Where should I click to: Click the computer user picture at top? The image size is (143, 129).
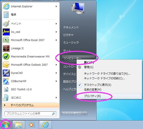(78, 8)
